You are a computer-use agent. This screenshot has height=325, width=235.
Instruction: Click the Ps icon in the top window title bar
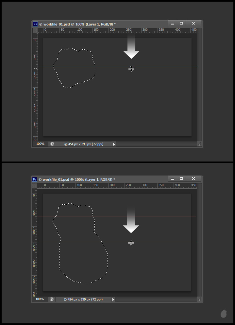pos(35,24)
